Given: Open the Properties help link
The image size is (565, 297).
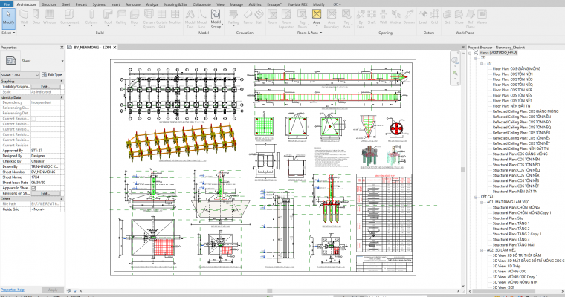Looking at the screenshot, I should tap(12, 289).
